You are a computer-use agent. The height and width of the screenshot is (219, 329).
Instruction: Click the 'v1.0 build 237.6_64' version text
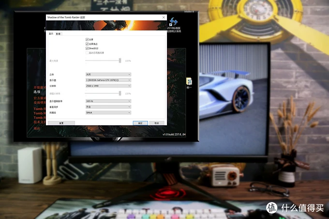pos(174,134)
